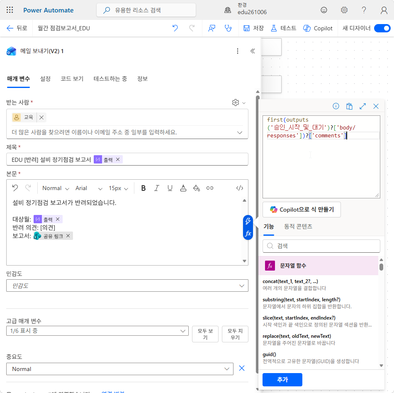
Task: Switch to the 설정 tab
Action: tap(45, 79)
